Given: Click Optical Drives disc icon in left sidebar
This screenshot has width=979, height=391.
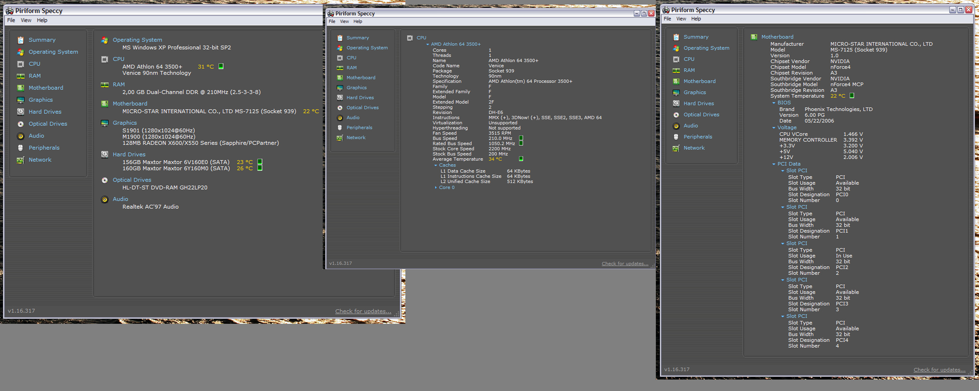Looking at the screenshot, I should [x=21, y=124].
